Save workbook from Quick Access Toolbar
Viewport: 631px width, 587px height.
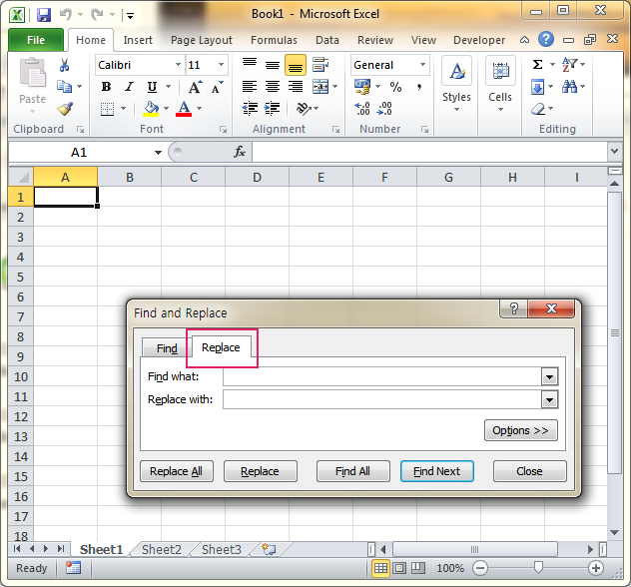click(44, 15)
